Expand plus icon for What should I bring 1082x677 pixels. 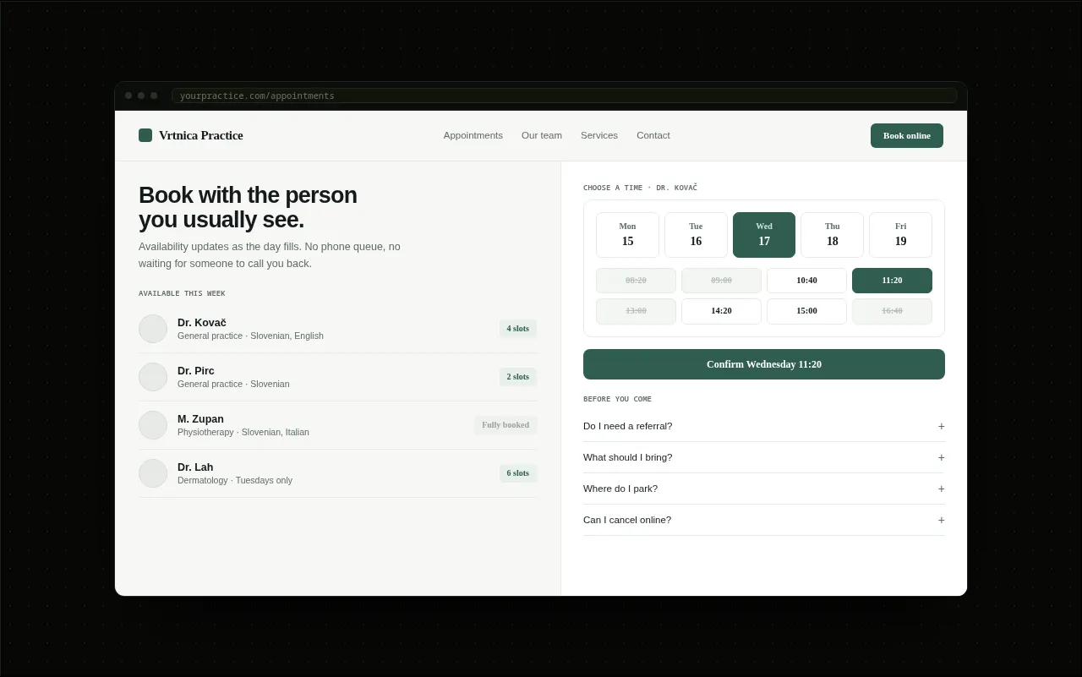point(941,457)
